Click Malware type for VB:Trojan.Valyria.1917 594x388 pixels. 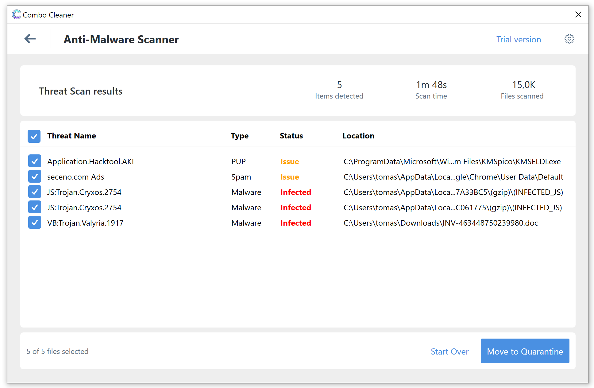coord(246,223)
